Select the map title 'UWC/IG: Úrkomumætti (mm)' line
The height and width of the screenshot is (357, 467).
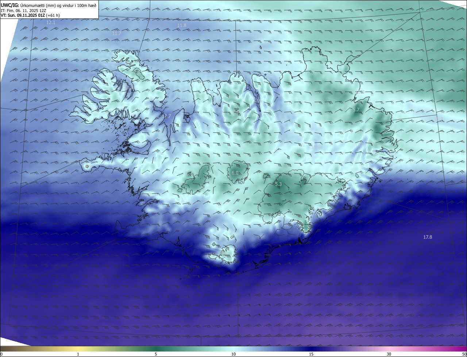(x=49, y=5)
